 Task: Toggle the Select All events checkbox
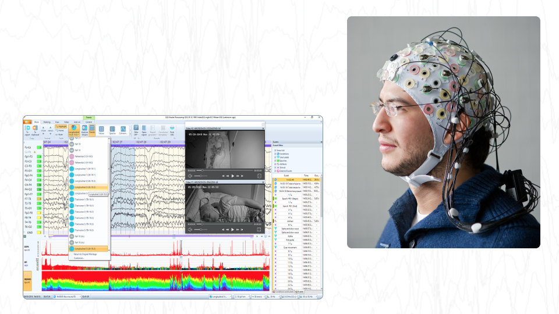tap(275, 150)
